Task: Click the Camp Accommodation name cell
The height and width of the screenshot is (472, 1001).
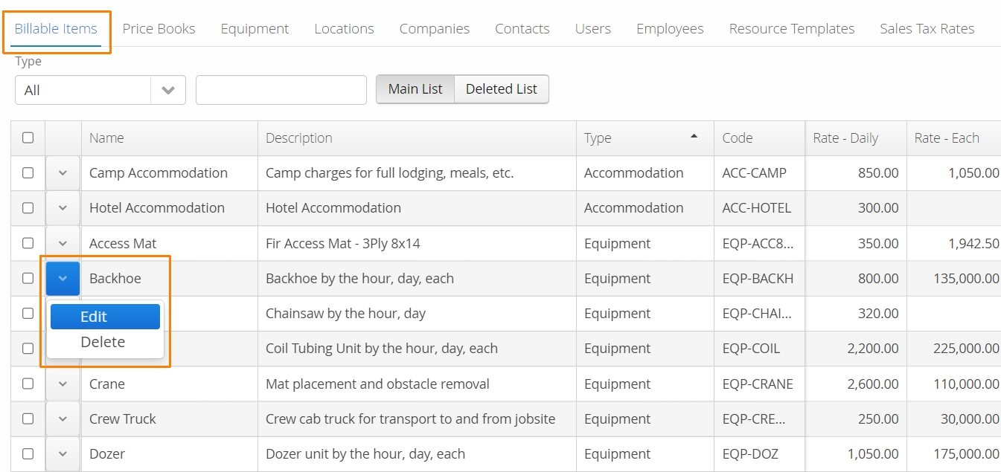Action: coord(170,173)
